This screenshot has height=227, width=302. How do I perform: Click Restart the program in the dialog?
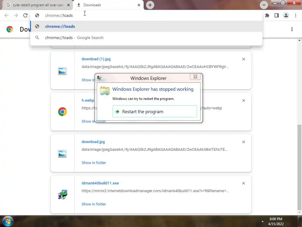[x=155, y=111]
